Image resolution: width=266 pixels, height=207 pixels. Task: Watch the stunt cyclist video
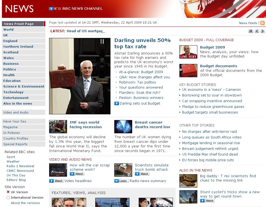[207, 200]
